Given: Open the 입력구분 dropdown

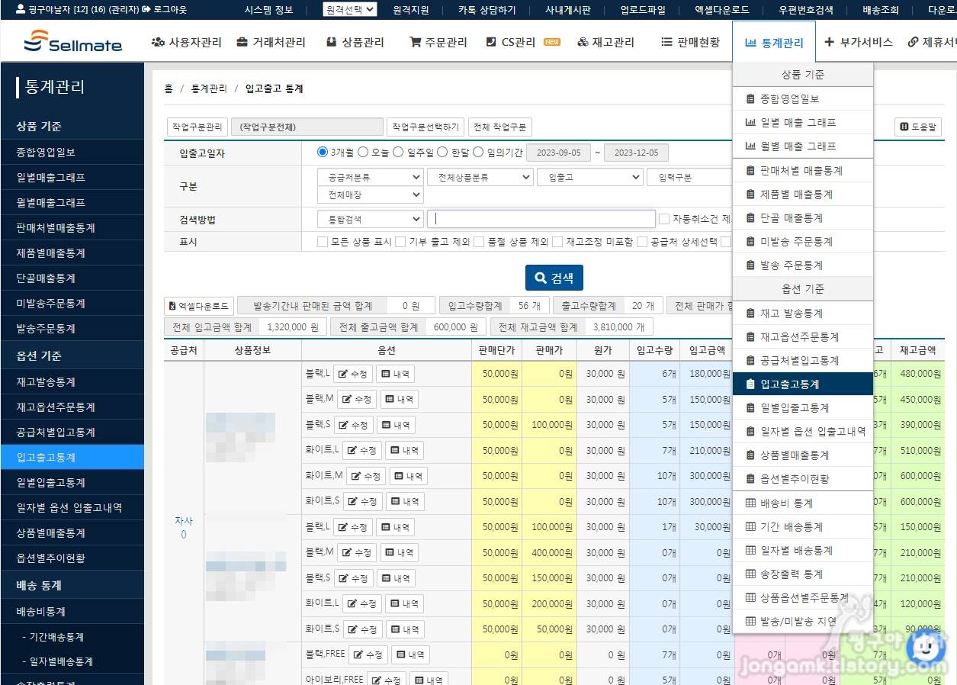Looking at the screenshot, I should point(689,177).
